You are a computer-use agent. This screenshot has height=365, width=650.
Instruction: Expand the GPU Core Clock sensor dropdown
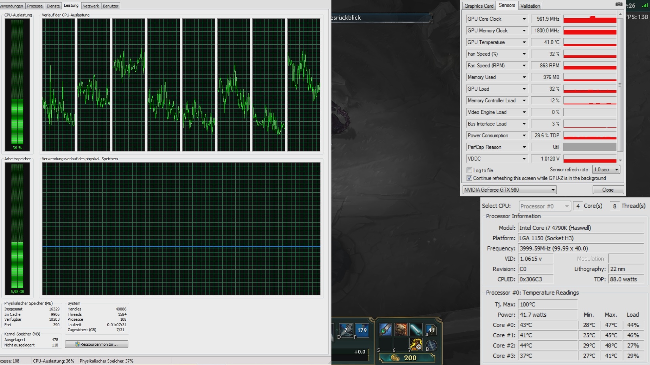(x=524, y=19)
